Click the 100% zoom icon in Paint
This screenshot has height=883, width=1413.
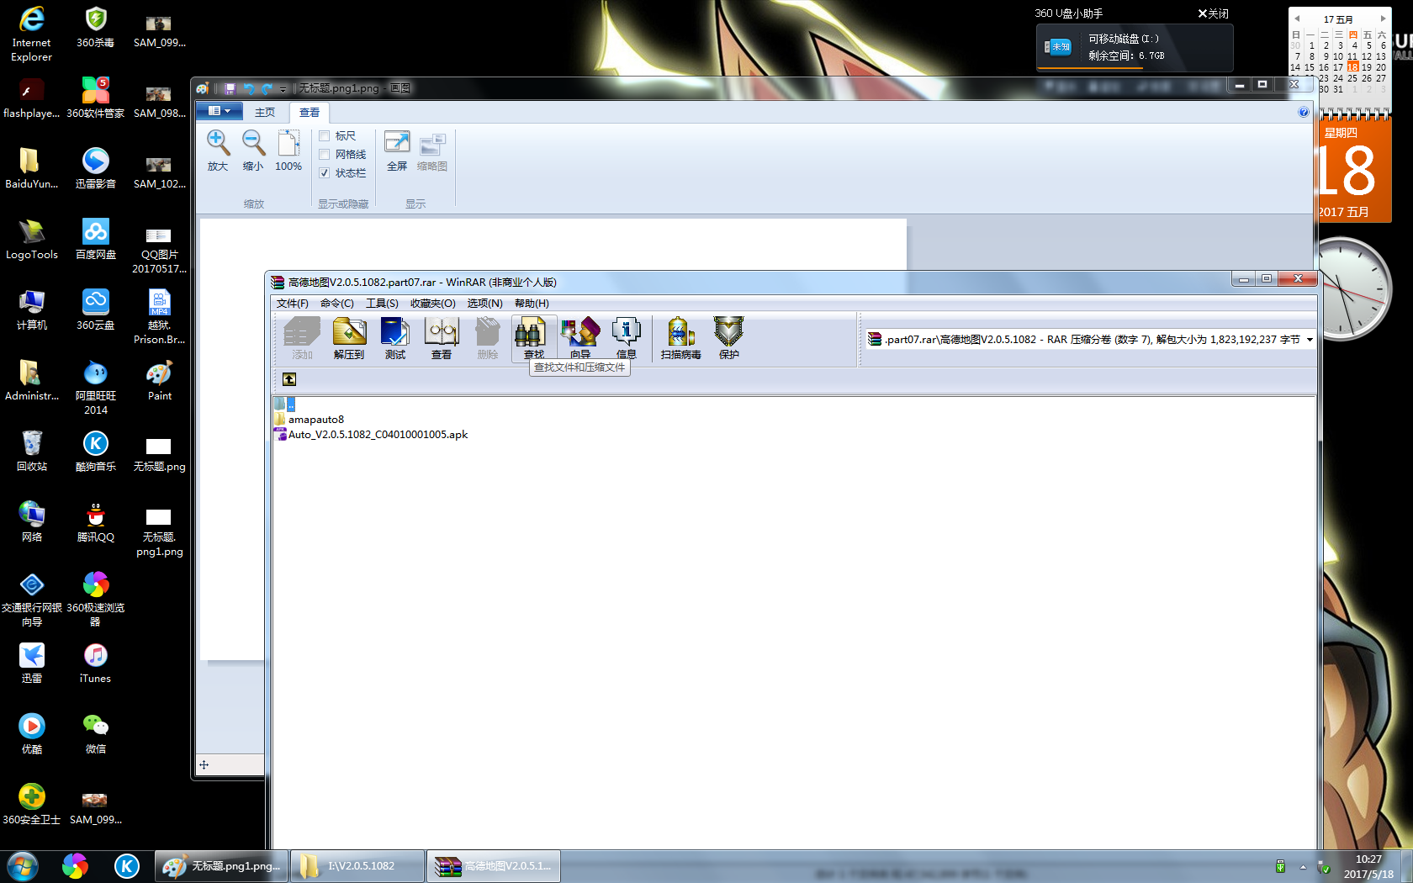[288, 151]
